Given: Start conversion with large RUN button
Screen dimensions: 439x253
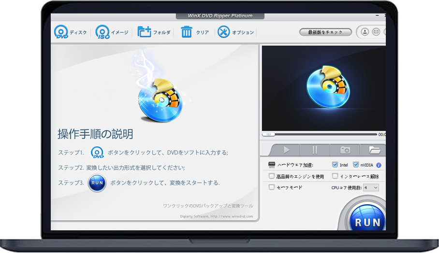Looking at the screenshot, I should [x=367, y=218].
